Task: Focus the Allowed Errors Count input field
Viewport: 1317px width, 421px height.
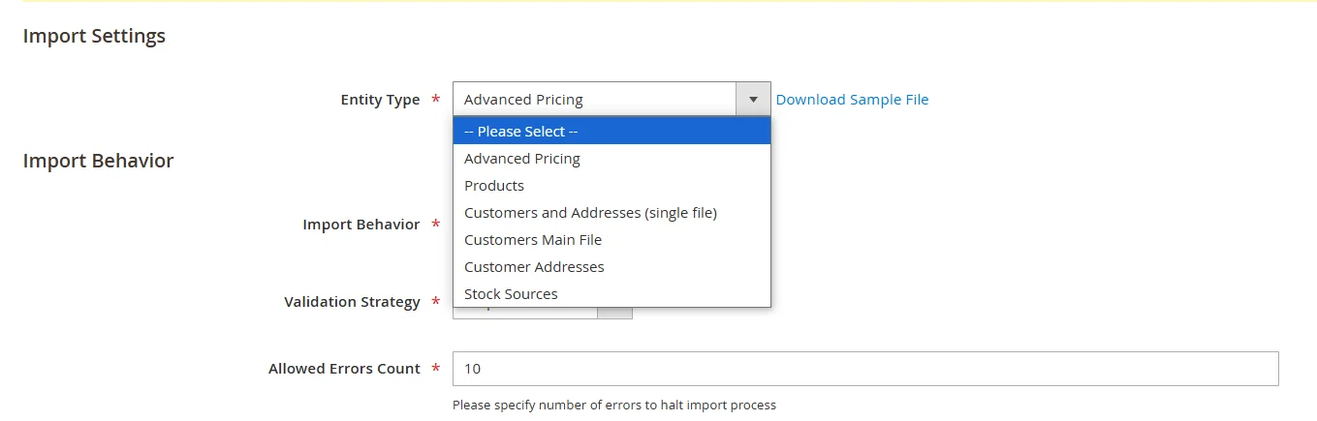Action: (x=864, y=369)
